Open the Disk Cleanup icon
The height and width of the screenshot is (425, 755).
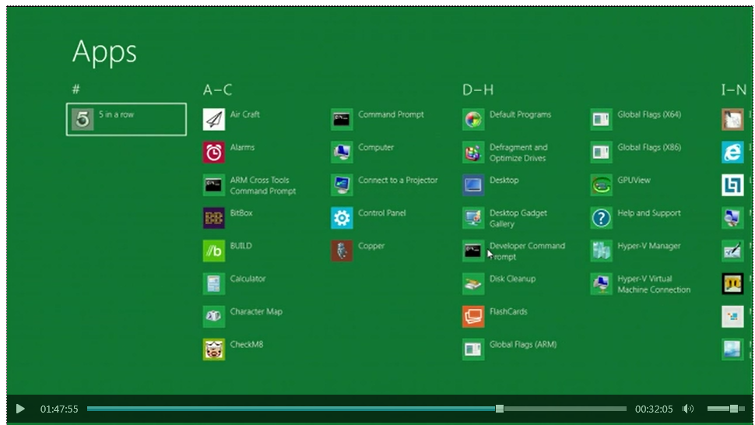473,284
